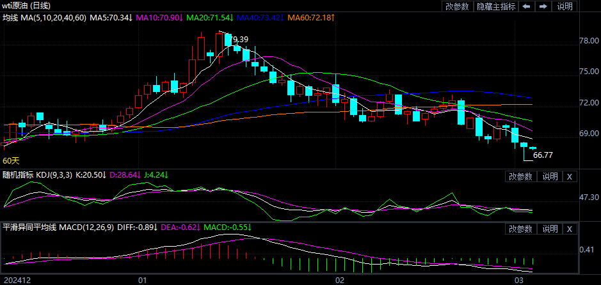Click the 60天 period label
This screenshot has height=285, width=601.
[x=12, y=160]
